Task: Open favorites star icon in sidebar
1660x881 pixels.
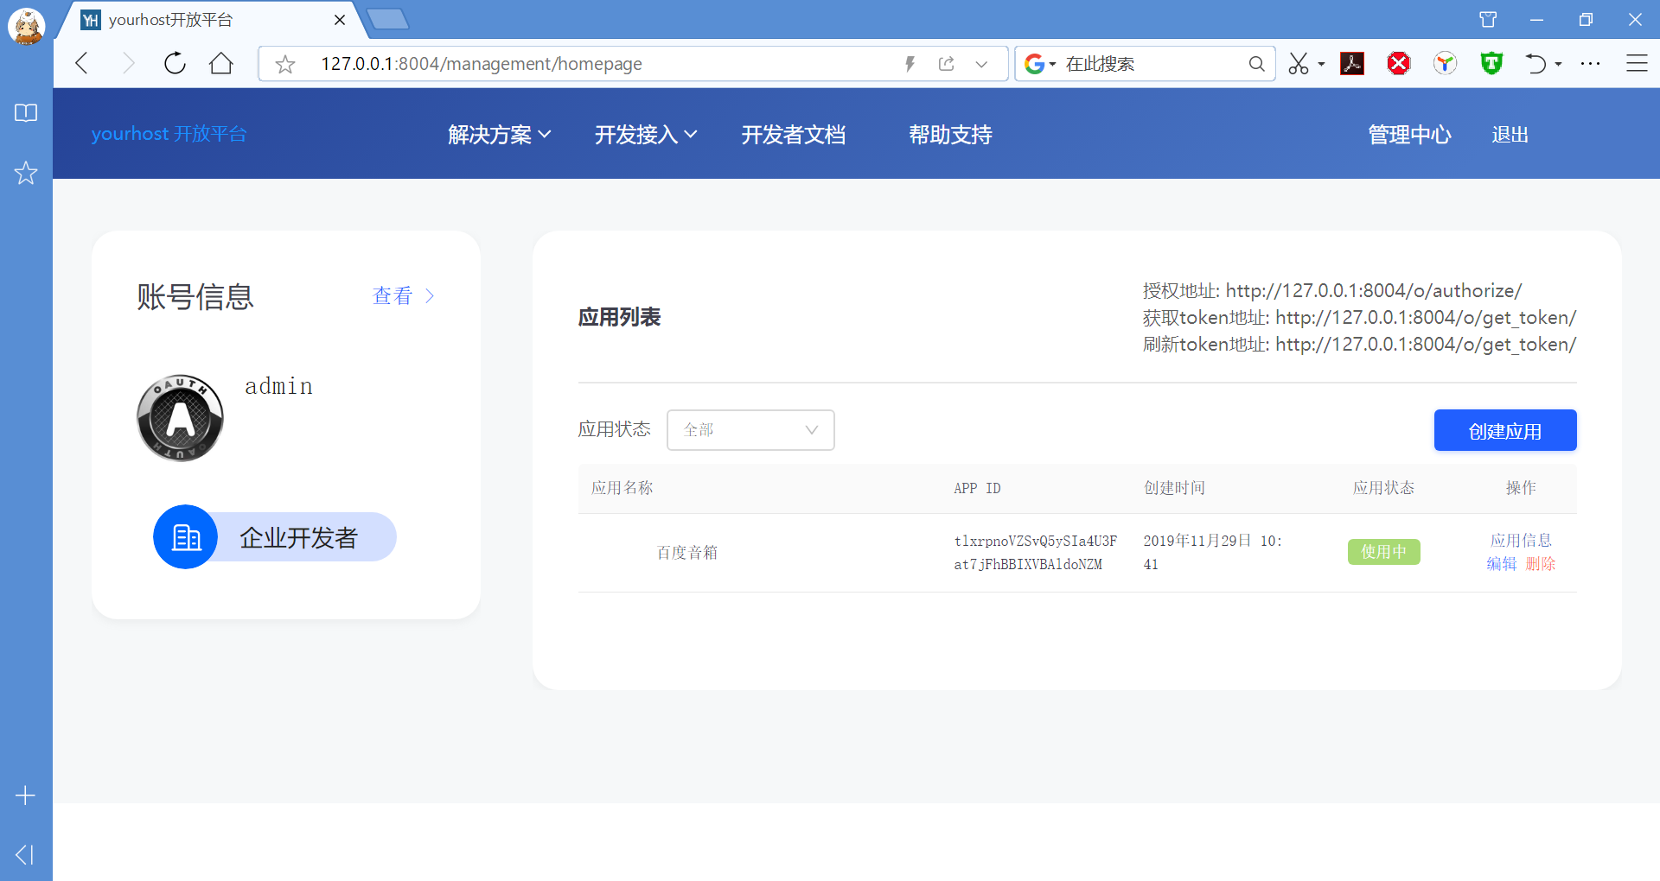Action: click(x=26, y=173)
